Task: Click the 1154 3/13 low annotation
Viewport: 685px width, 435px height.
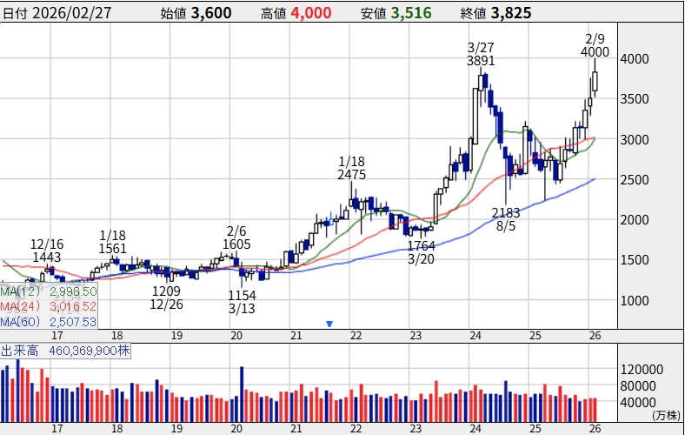Action: coord(242,302)
